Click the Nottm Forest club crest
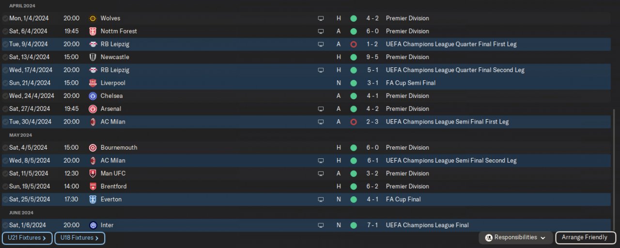 (93, 31)
